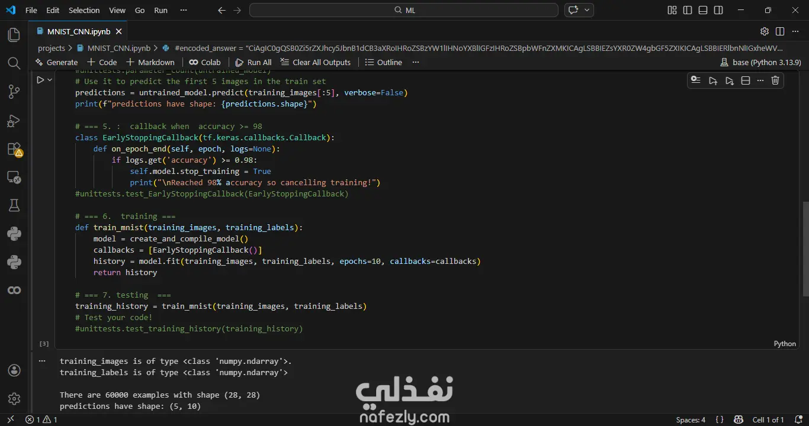
Task: Toggle the notebook Outline view
Action: pos(383,62)
